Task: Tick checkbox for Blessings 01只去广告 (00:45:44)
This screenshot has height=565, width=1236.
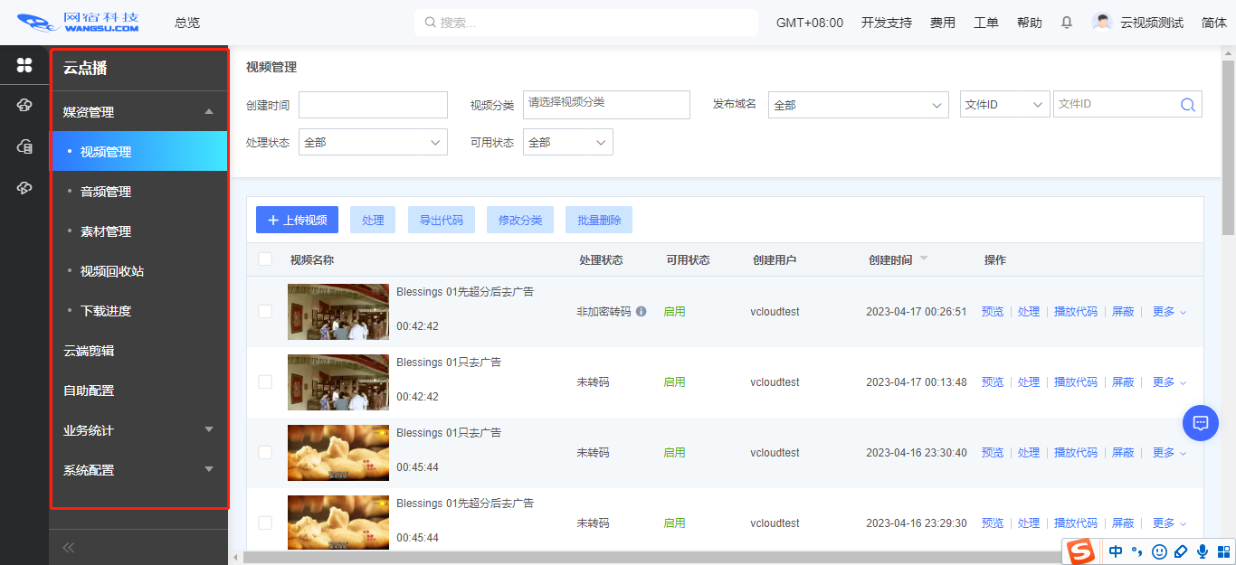Action: [x=265, y=453]
